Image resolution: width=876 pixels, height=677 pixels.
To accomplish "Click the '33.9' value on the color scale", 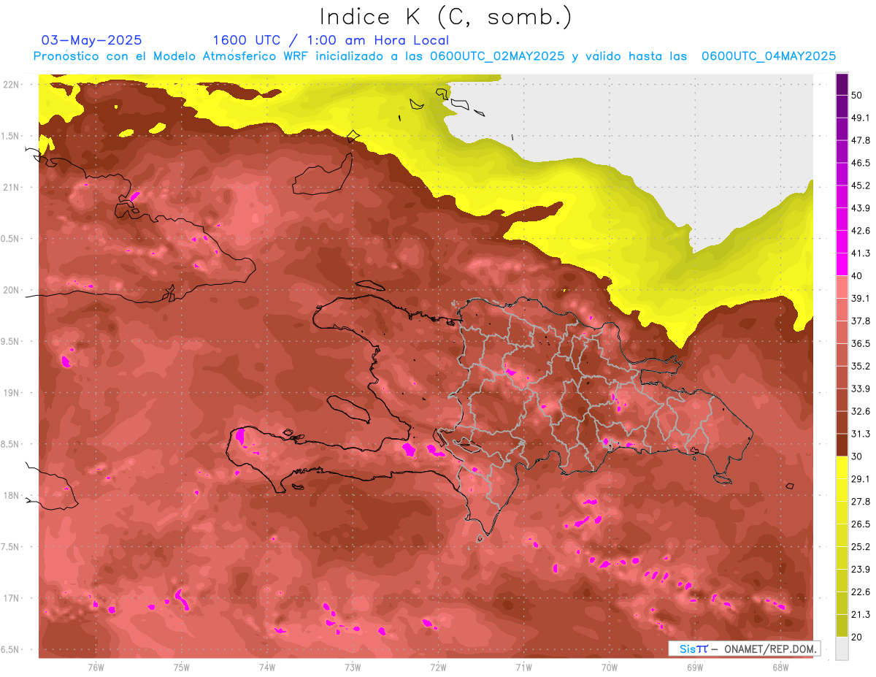I will [861, 389].
